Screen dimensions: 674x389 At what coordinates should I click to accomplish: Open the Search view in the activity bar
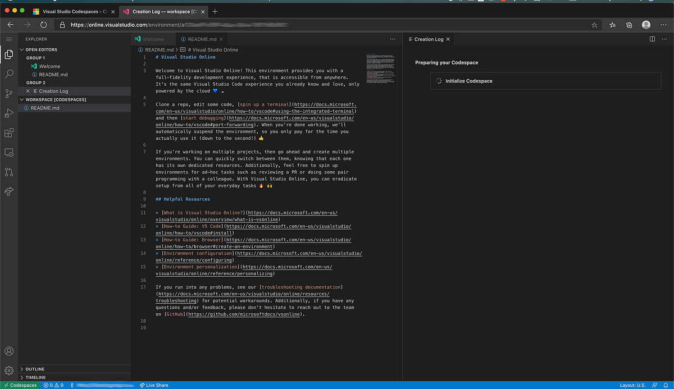(9, 73)
